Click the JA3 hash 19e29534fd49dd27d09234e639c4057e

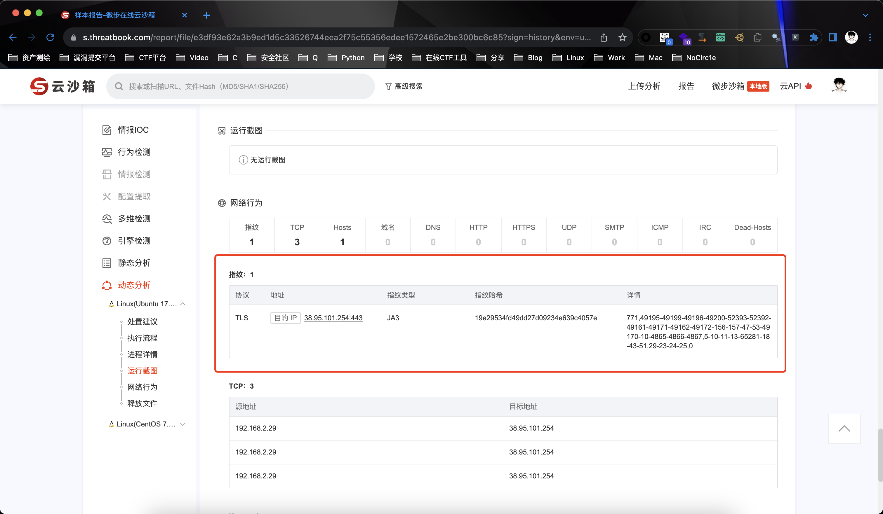tap(536, 318)
